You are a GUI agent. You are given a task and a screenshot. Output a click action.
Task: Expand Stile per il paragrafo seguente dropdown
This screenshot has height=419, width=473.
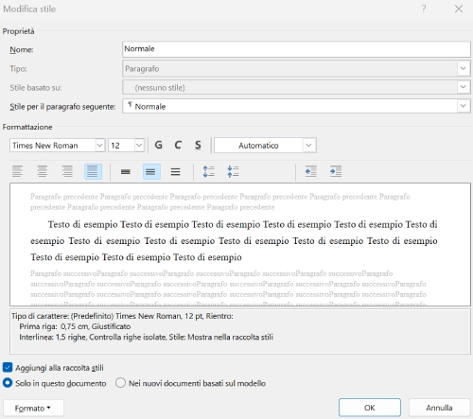click(463, 106)
